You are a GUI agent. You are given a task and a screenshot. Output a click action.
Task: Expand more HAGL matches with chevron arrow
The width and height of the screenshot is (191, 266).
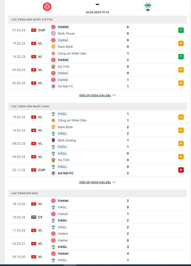114,182
